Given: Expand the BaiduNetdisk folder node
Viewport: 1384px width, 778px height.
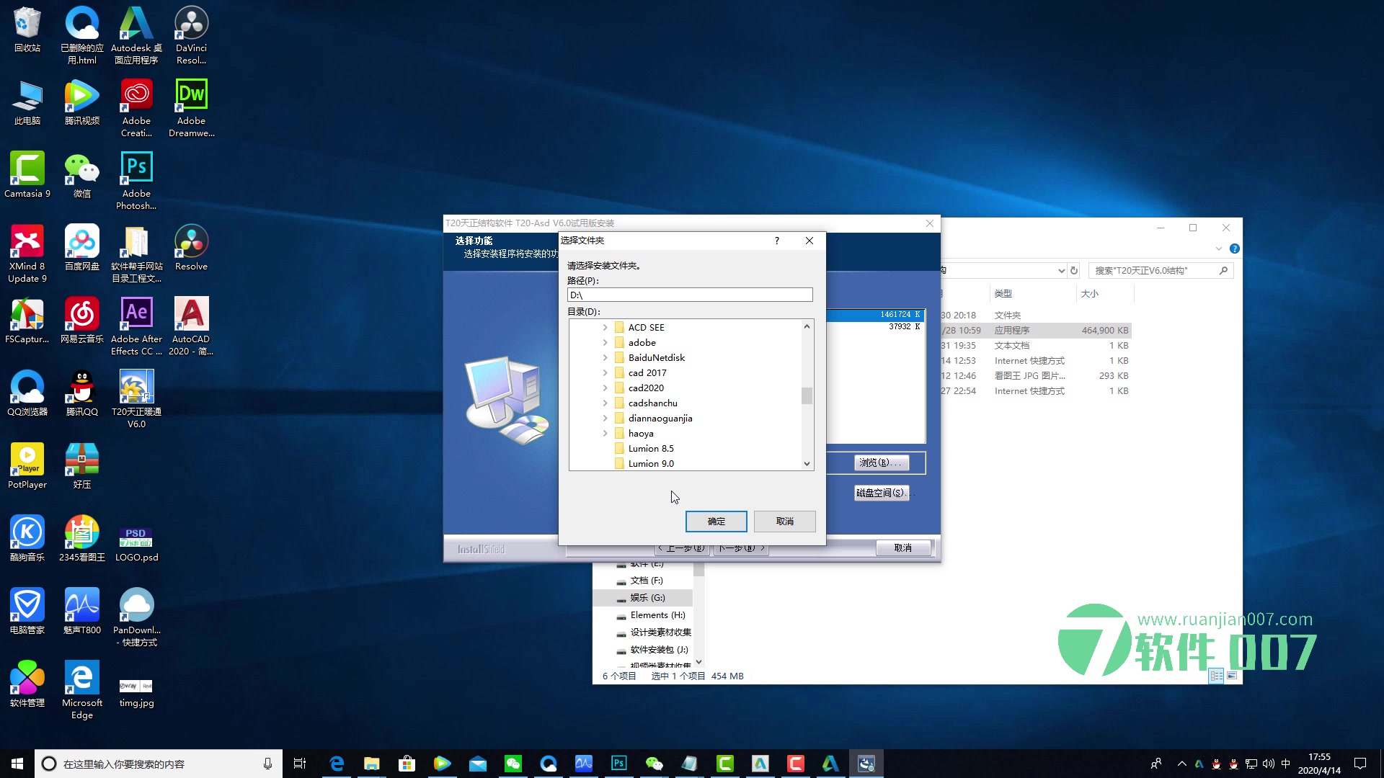Looking at the screenshot, I should (605, 357).
